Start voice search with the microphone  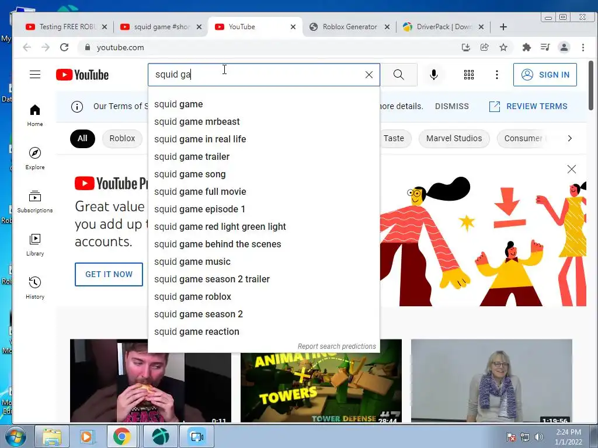tap(434, 75)
